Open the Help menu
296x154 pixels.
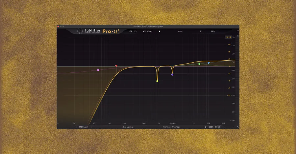coord(213,31)
